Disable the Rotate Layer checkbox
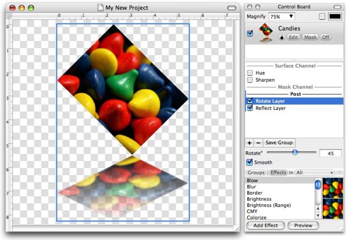This screenshot has height=240, width=347. pos(250,101)
